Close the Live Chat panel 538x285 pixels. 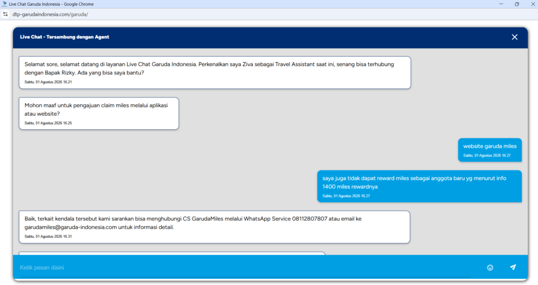click(x=514, y=37)
